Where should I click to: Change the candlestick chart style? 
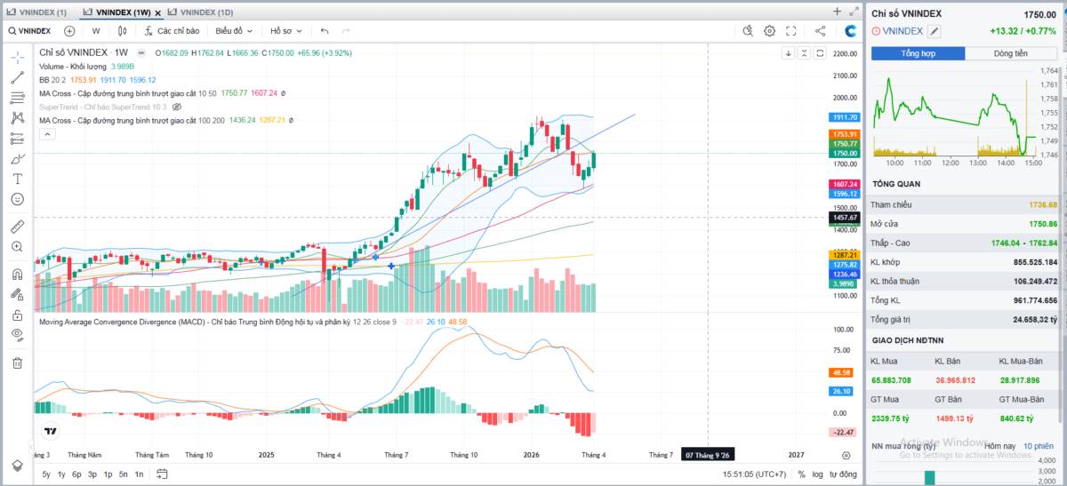click(x=123, y=30)
